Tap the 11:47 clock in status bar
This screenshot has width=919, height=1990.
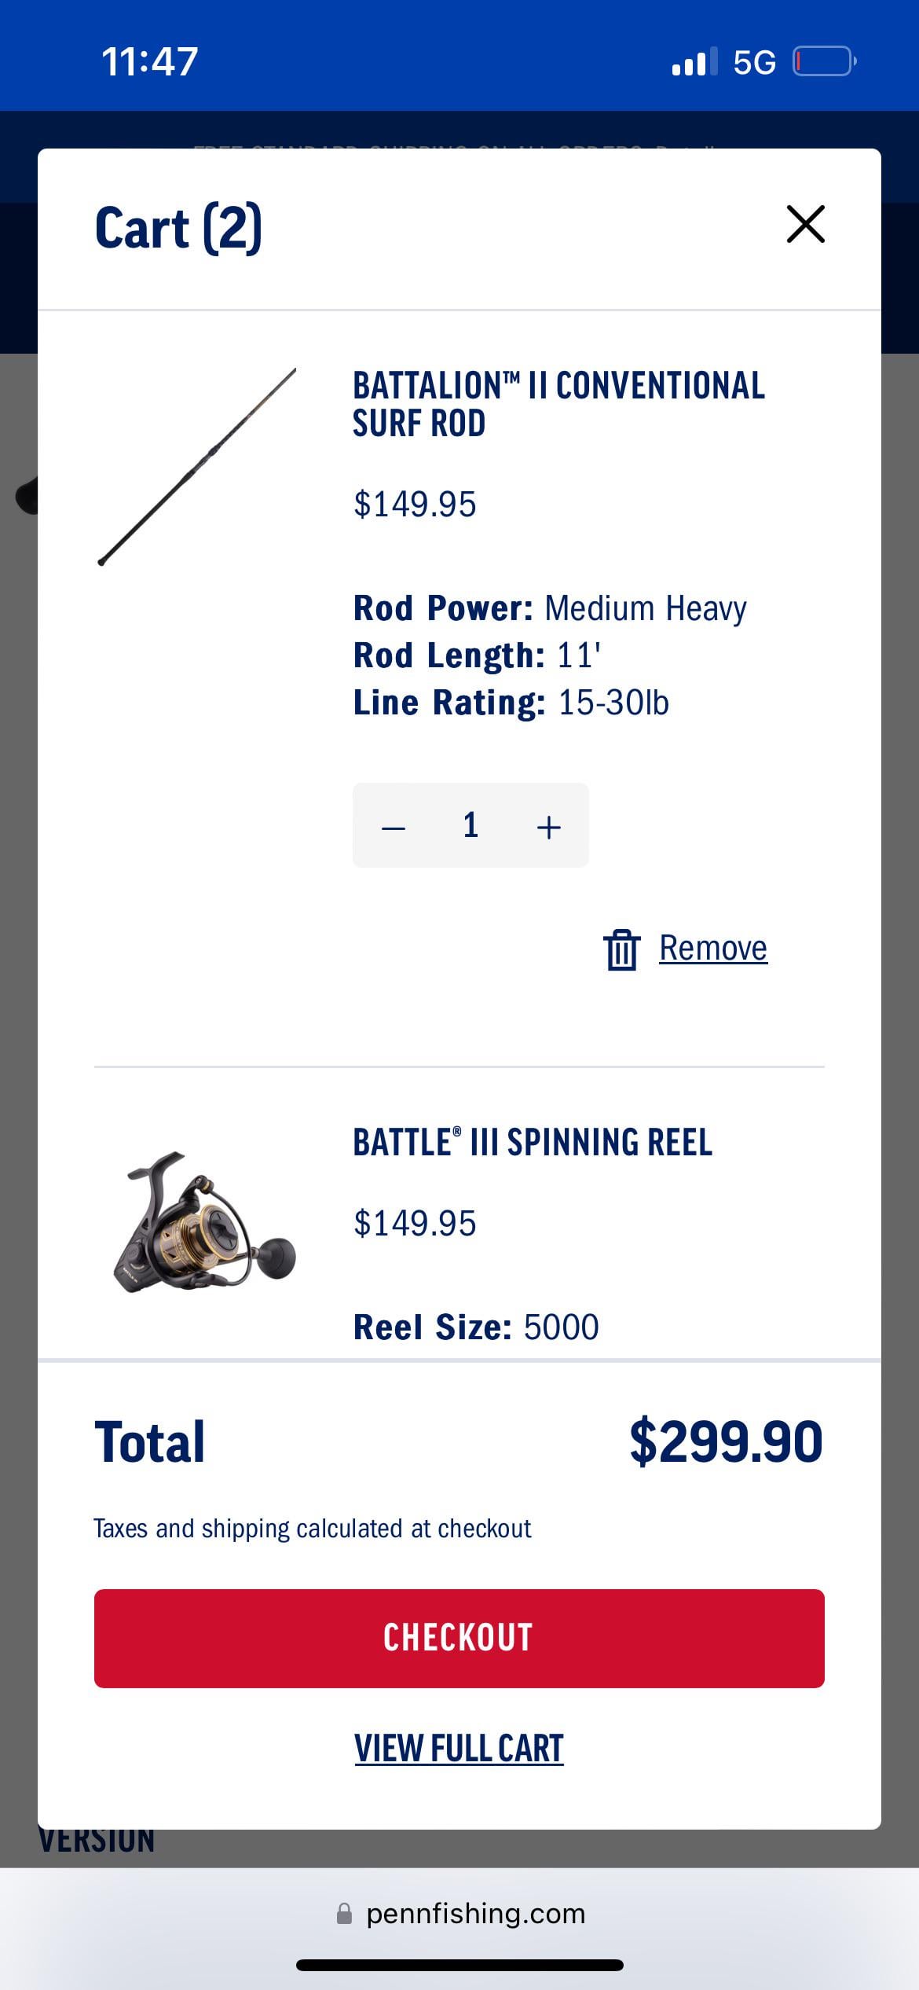149,61
